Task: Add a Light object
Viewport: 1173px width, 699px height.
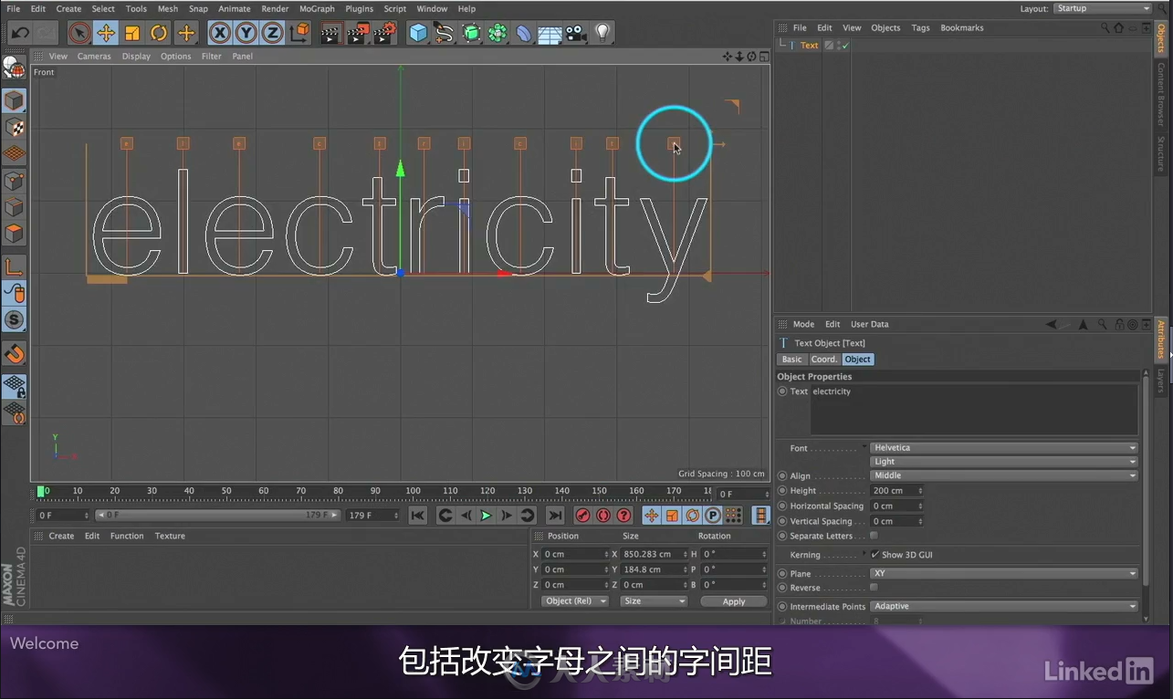Action: [602, 33]
